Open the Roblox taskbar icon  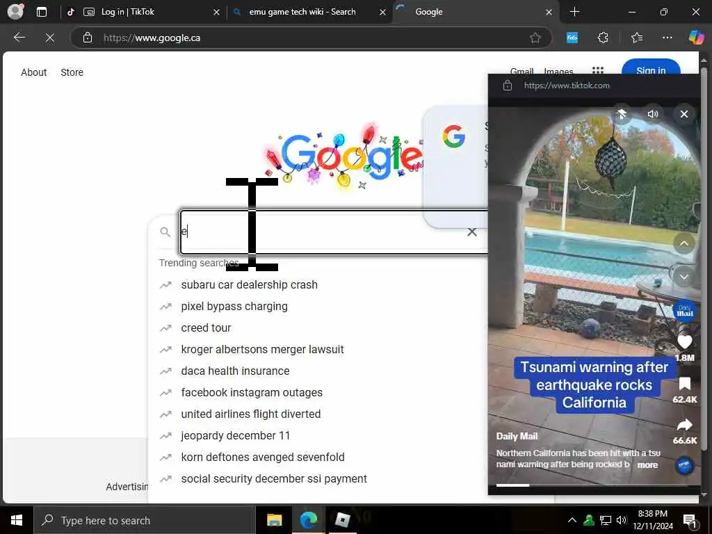pyautogui.click(x=342, y=520)
